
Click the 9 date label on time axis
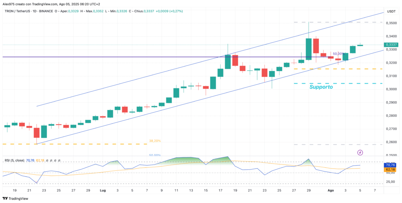162,191
